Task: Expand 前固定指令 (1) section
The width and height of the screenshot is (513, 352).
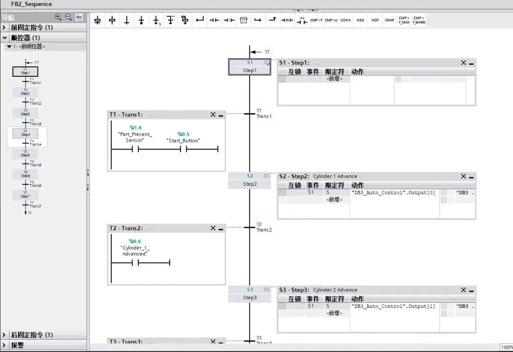Action: coord(4,27)
